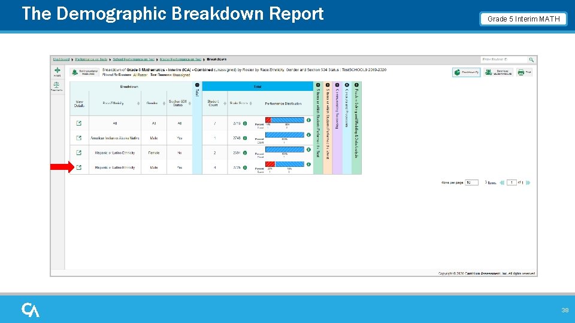Open View Details for Hispanic Male row
The width and height of the screenshot is (575, 323).
click(79, 167)
